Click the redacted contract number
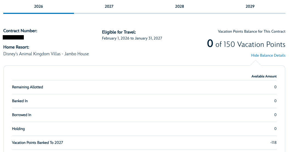The height and width of the screenshot is (152, 289). 13,37
